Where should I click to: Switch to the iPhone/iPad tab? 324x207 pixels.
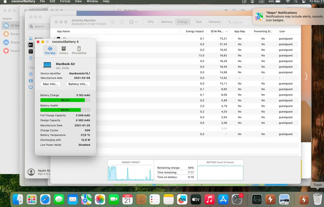click(x=79, y=50)
